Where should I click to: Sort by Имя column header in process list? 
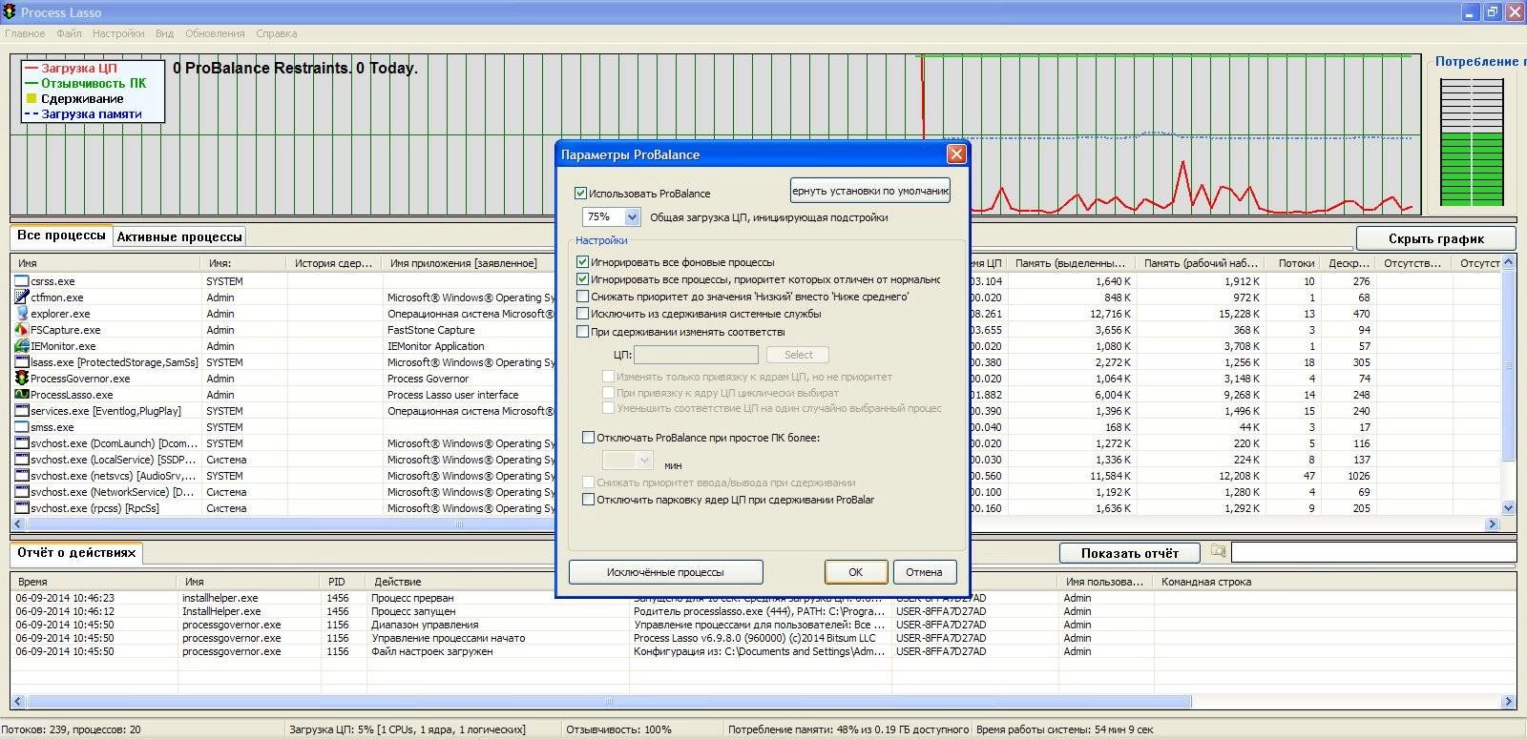[x=106, y=262]
